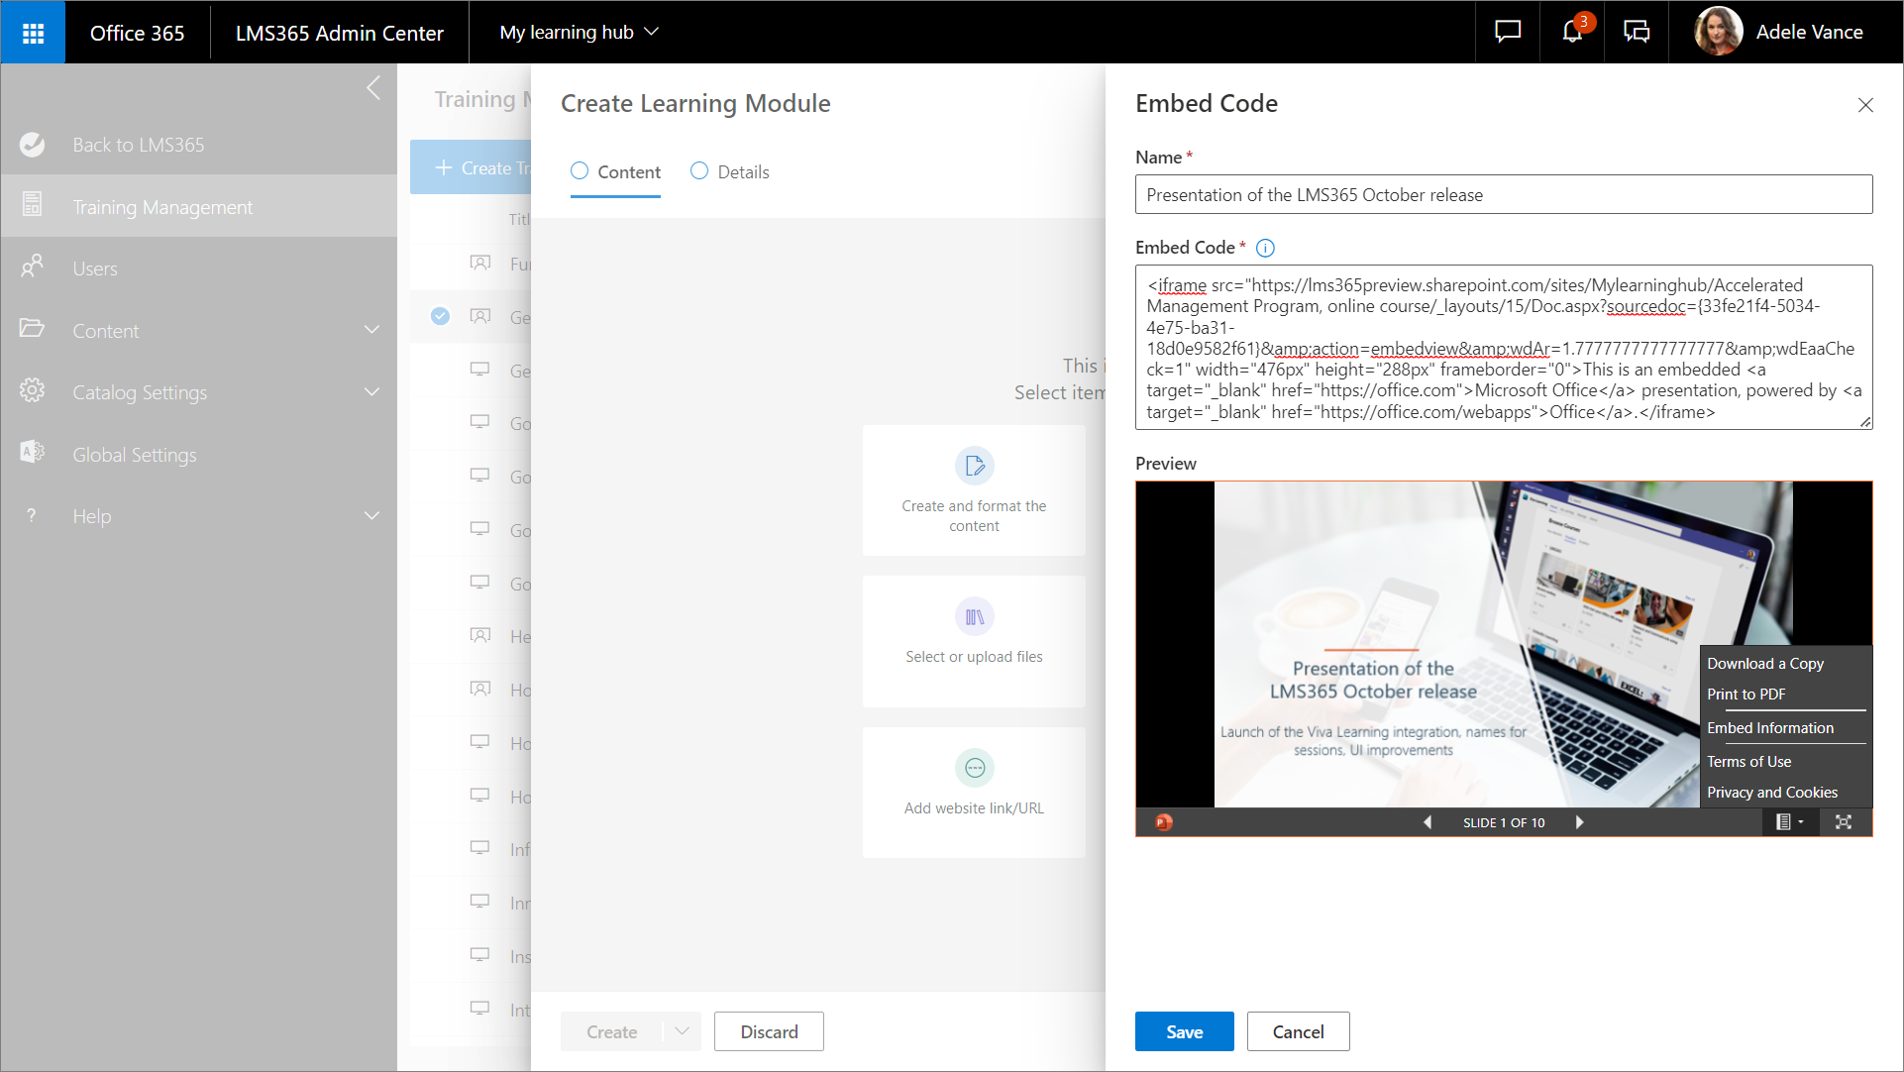
Task: Go to previous slide in preview
Action: (1428, 822)
